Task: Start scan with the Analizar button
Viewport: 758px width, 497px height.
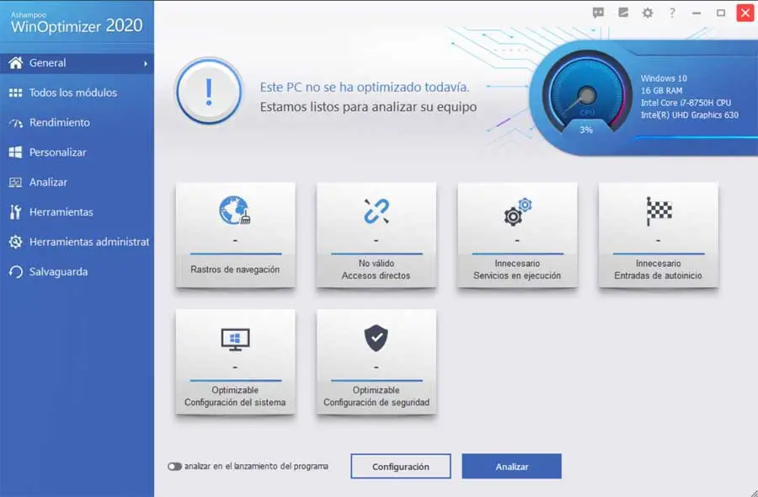Action: (512, 467)
